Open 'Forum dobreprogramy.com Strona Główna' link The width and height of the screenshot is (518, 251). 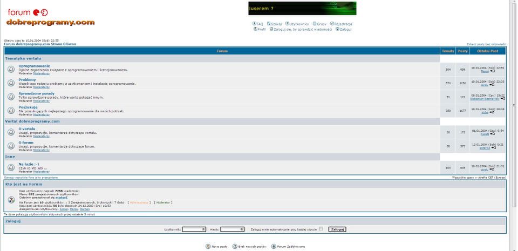pyautogui.click(x=40, y=44)
